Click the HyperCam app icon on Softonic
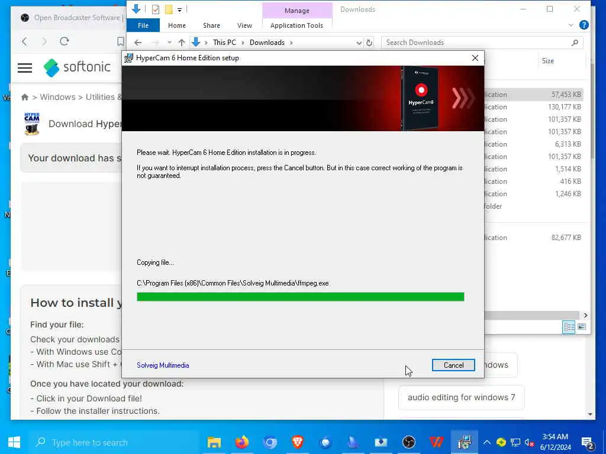Viewport: 606px width, 454px height. pos(32,124)
